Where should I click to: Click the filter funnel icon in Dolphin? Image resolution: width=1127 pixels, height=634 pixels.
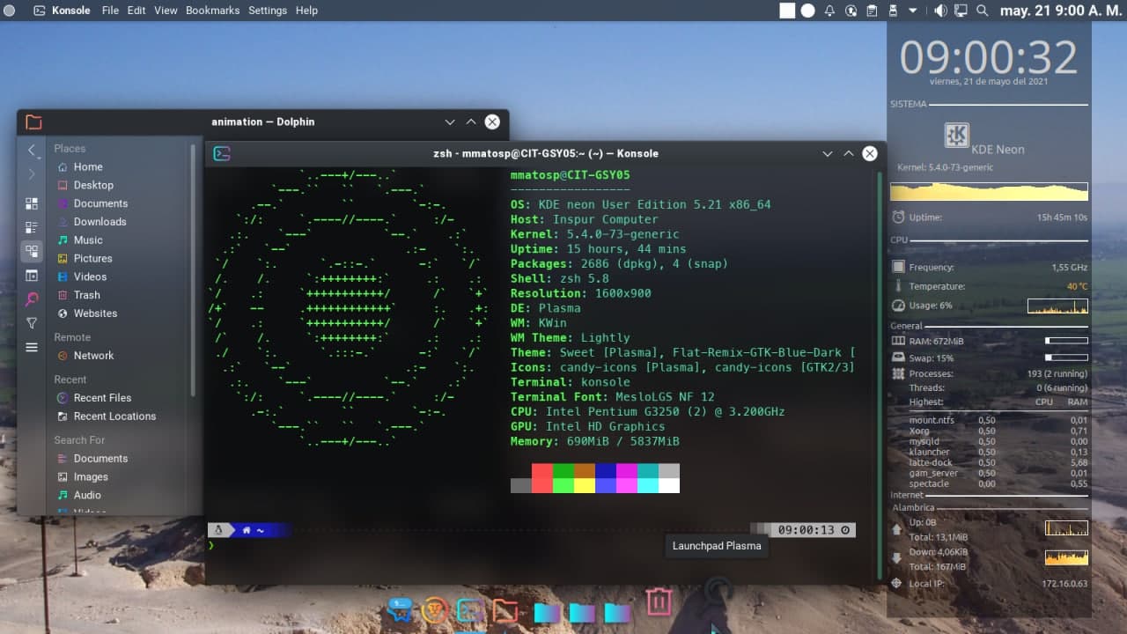32,323
